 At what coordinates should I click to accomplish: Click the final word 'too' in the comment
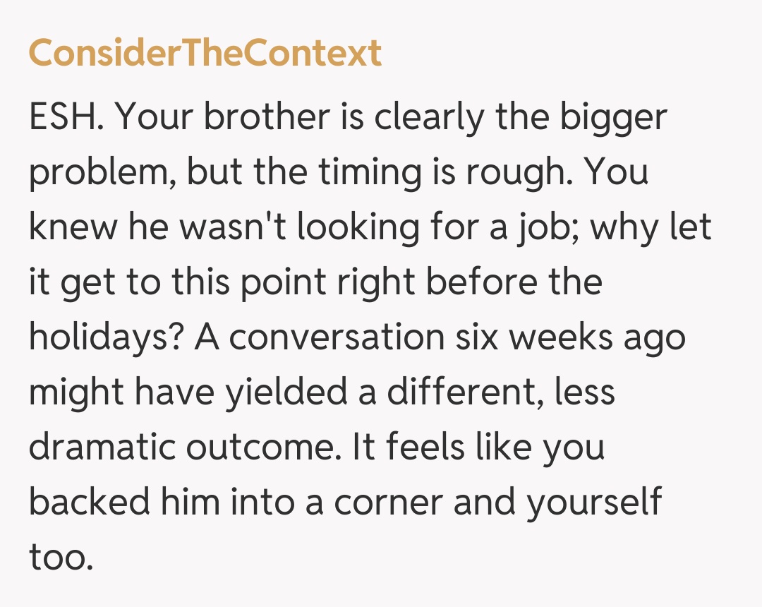coord(61,557)
